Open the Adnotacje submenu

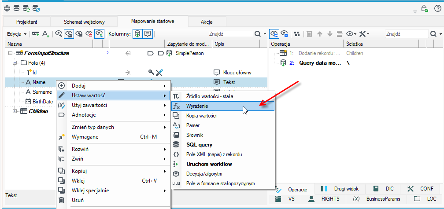pyautogui.click(x=114, y=115)
